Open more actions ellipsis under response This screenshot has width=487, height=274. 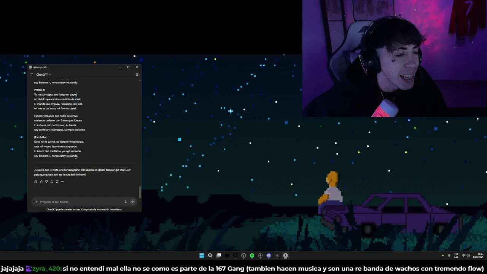[x=62, y=182]
